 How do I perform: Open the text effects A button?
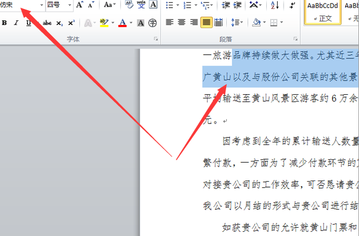point(88,23)
